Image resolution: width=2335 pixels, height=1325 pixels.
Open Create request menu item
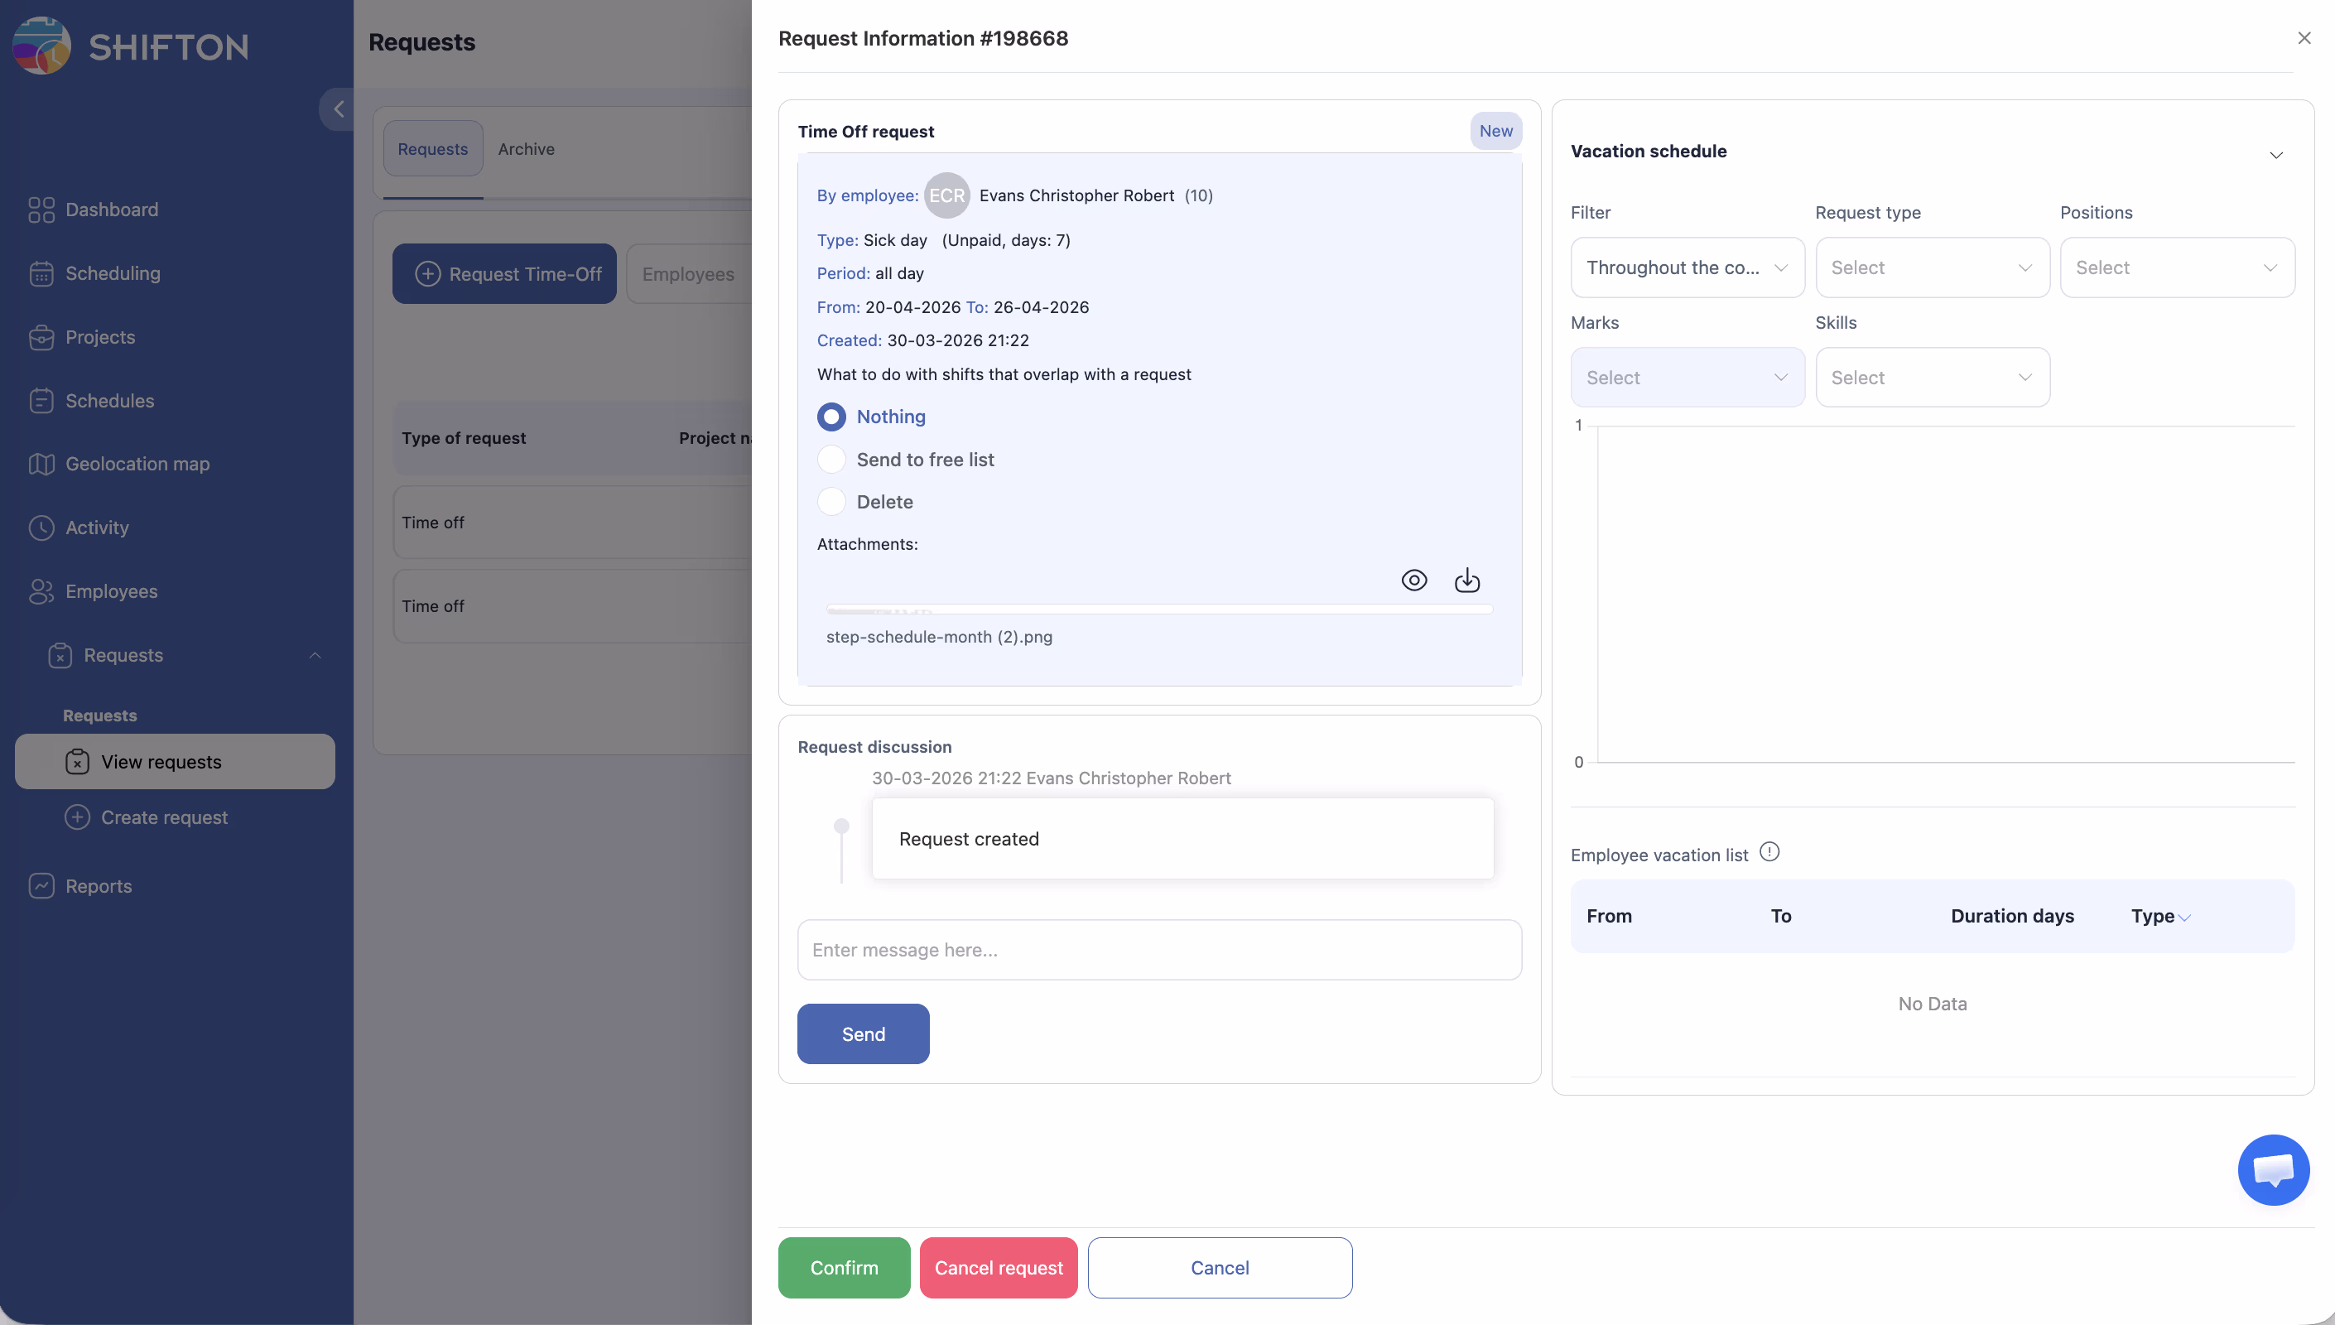pos(164,817)
